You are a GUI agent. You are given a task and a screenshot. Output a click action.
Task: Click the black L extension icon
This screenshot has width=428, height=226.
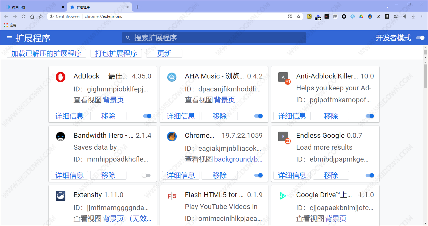click(x=387, y=16)
